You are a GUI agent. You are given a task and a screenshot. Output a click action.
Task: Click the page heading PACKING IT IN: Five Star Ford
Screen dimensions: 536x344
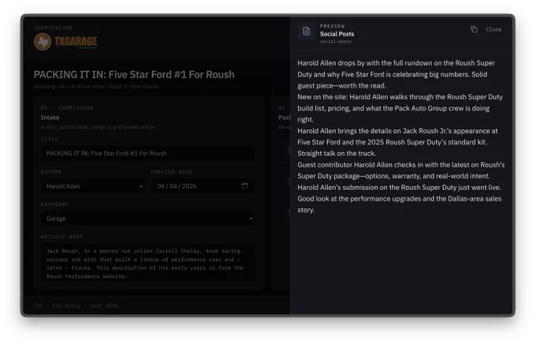click(134, 74)
